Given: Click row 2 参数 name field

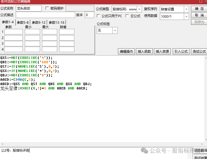Looking at the screenshot, I should coord(14,38).
